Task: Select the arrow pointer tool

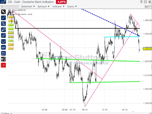Action: click(3, 12)
